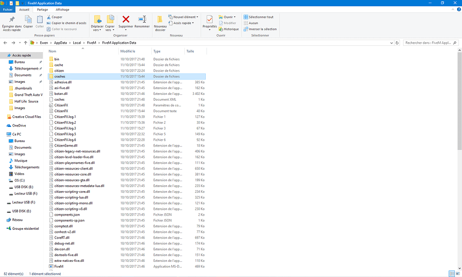Click the back navigation arrow
Image resolution: width=462 pixels, height=277 pixels.
[5, 42]
